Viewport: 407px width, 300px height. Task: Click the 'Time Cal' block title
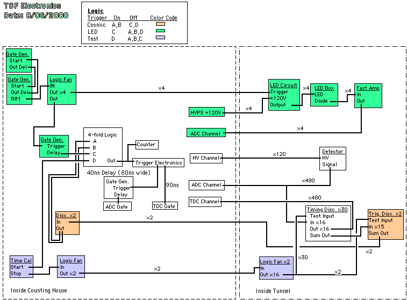[x=21, y=261]
